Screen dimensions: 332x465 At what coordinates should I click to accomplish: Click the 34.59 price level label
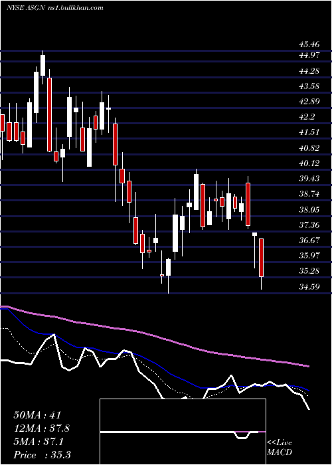309,286
